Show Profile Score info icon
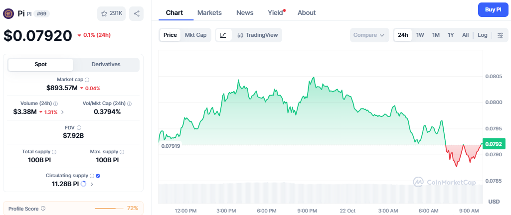Viewport: 511px width, 215px height. pos(43,209)
